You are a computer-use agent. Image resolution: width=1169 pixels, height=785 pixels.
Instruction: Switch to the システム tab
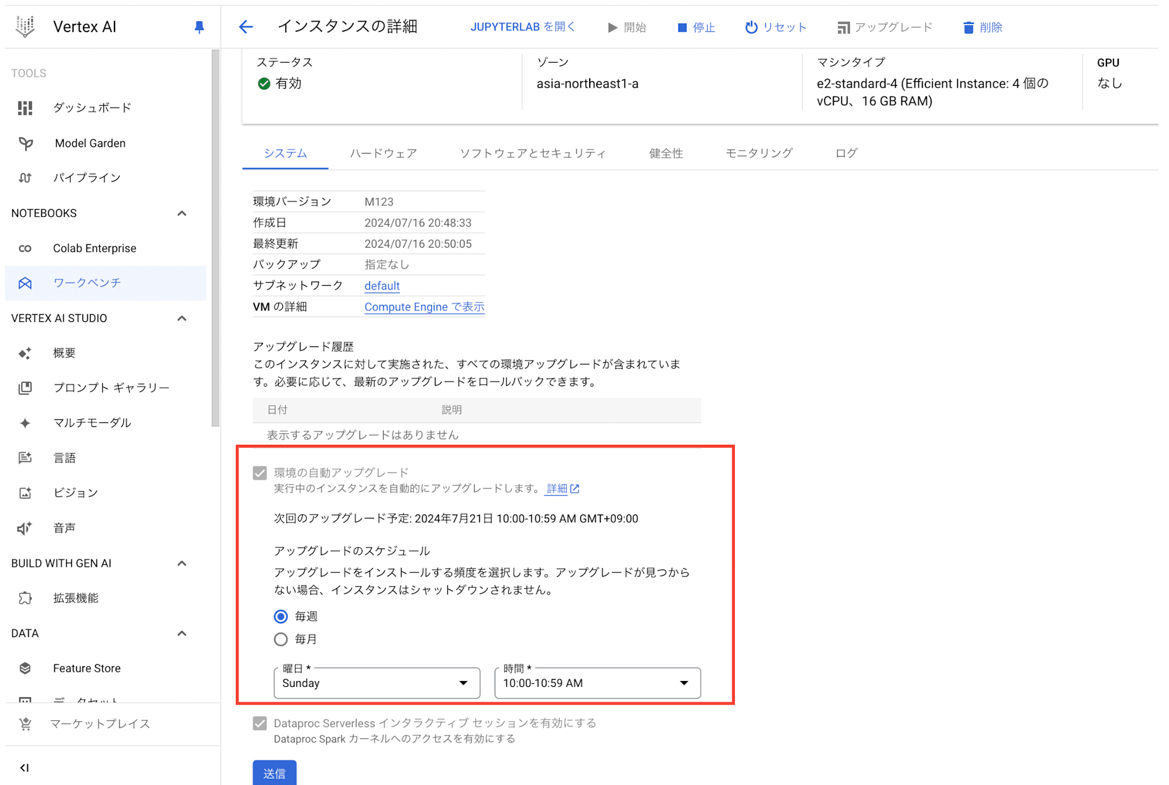[x=285, y=154]
